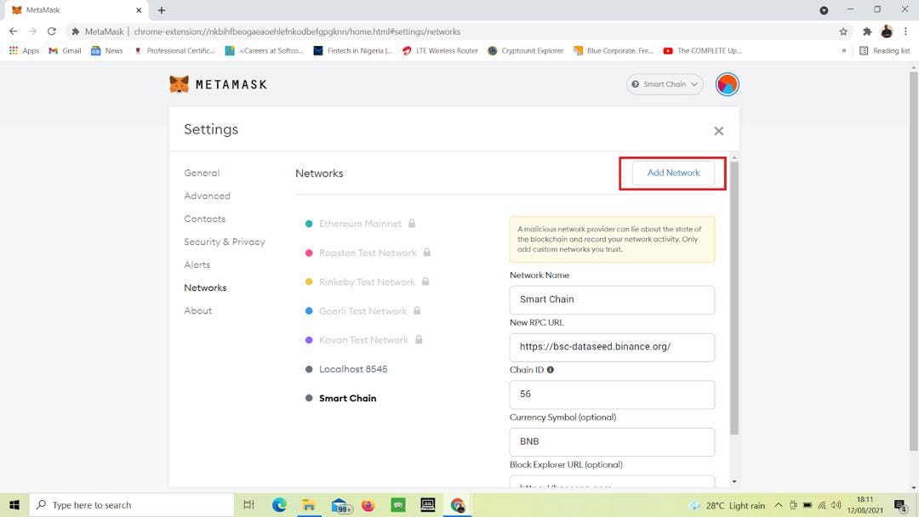
Task: Open the Windows Start menu
Action: pyautogui.click(x=14, y=505)
